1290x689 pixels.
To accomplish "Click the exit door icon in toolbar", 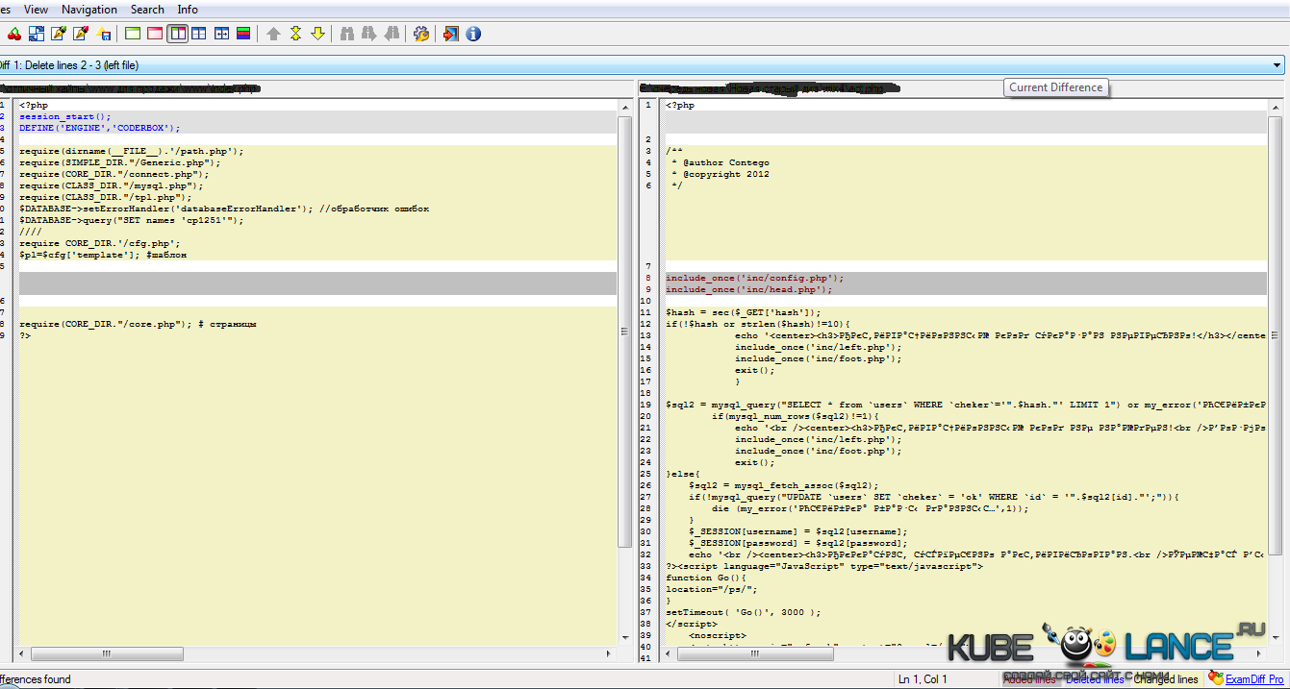I will tap(451, 34).
